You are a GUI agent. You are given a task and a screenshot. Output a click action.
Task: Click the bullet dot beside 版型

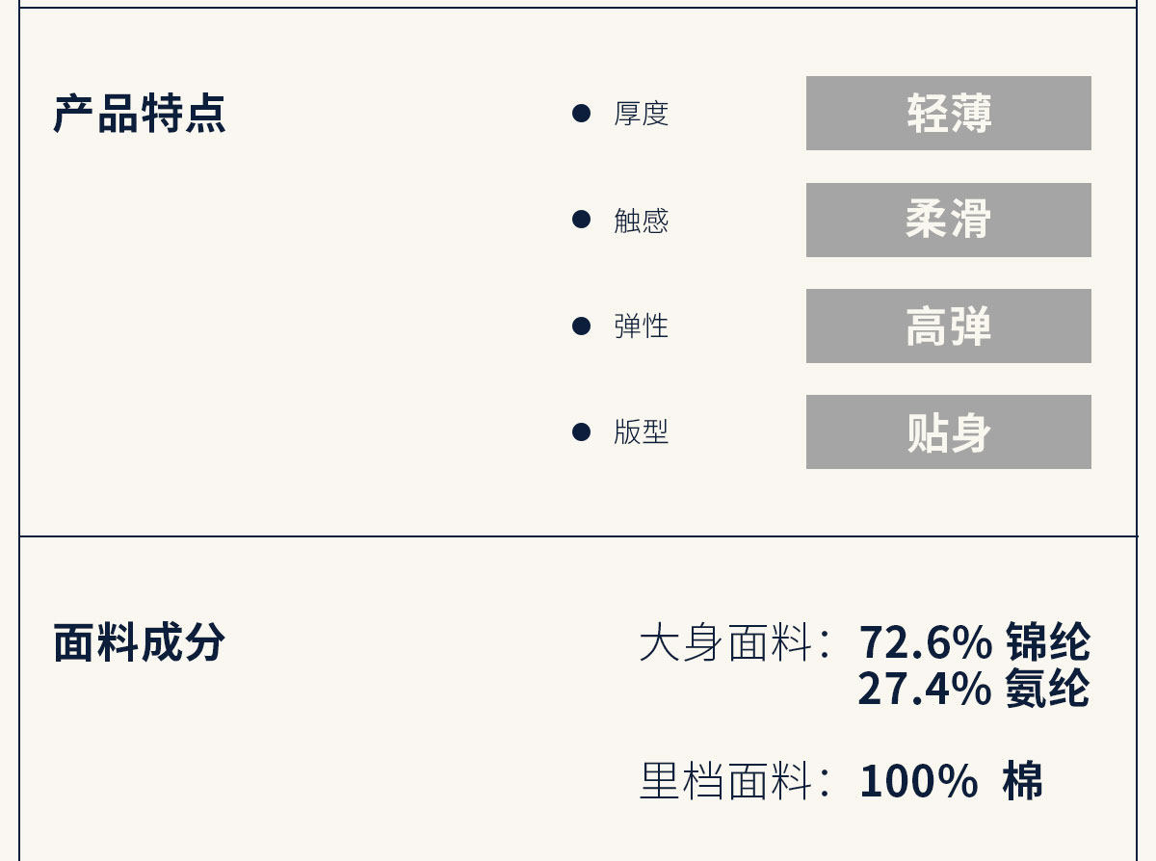[581, 431]
